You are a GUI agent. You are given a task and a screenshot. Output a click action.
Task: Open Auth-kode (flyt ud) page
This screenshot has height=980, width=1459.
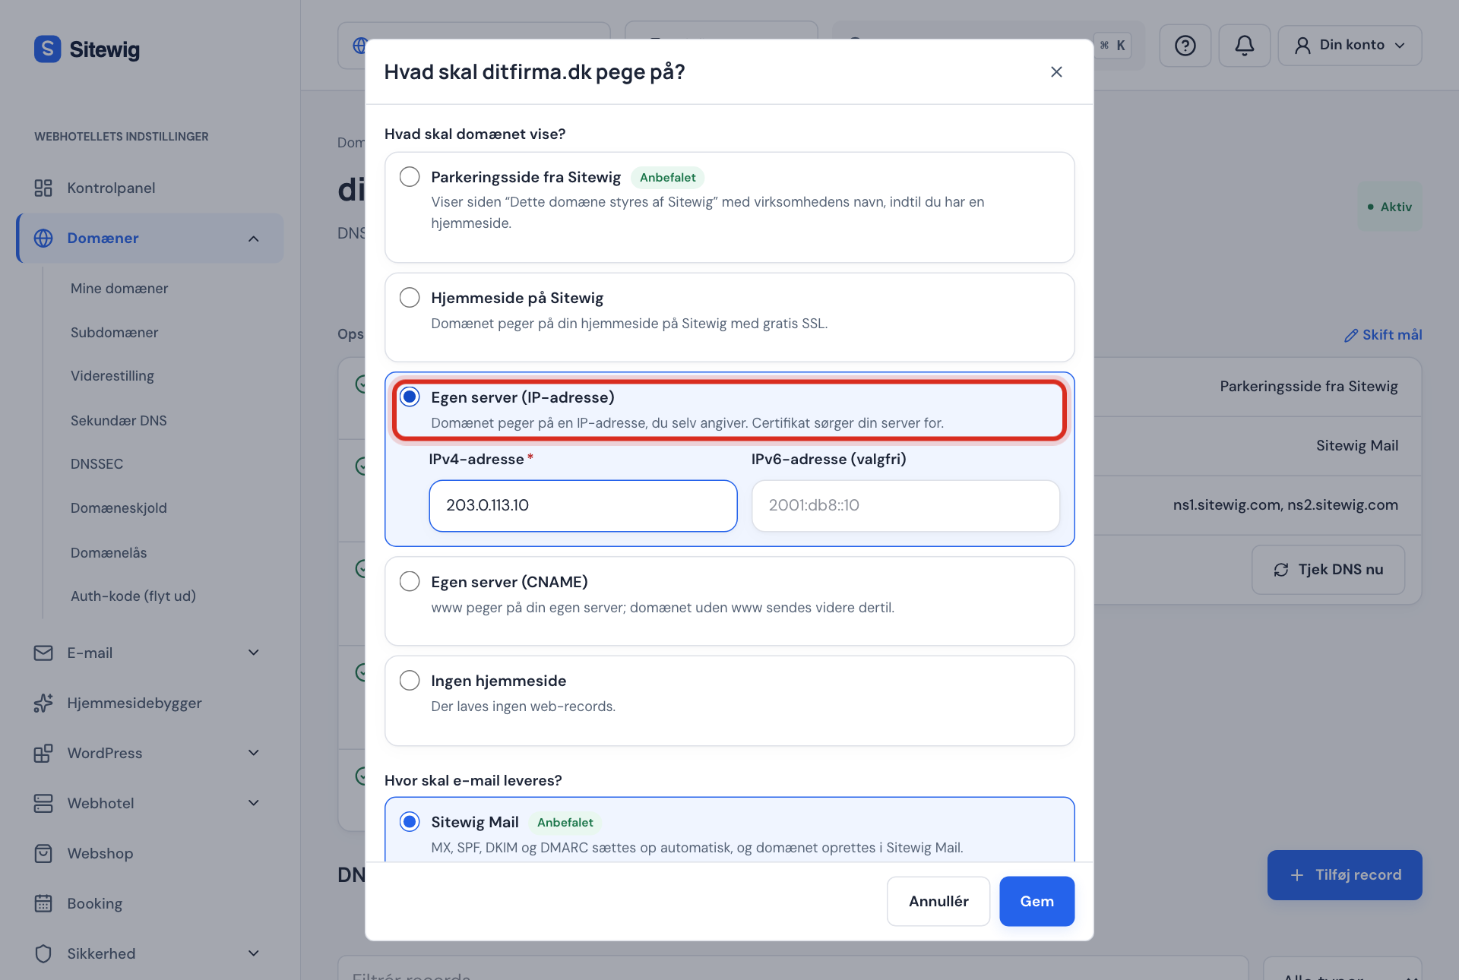point(133,596)
